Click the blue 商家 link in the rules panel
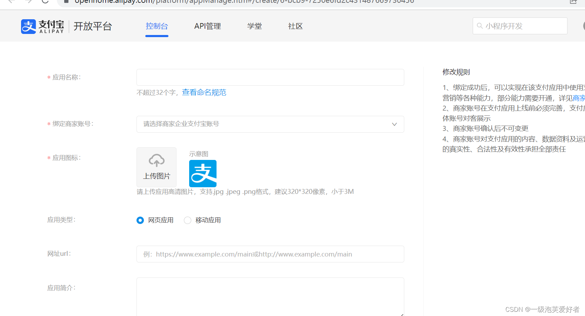This screenshot has height=316, width=585. click(579, 98)
